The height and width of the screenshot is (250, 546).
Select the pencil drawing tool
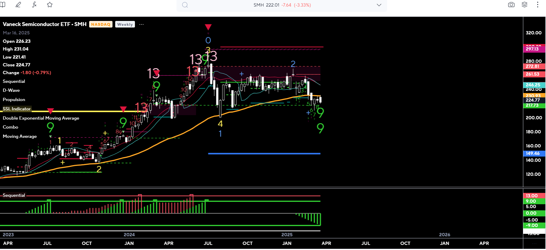[18, 5]
